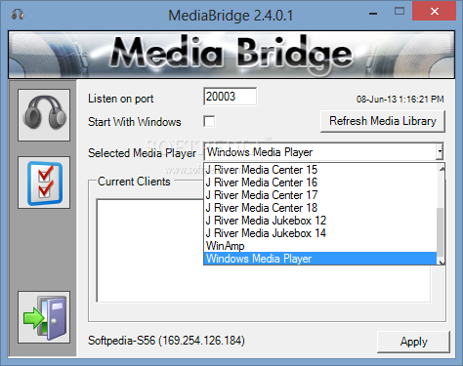This screenshot has height=366, width=463.
Task: Choose WinAmp from the player list
Action: point(320,246)
